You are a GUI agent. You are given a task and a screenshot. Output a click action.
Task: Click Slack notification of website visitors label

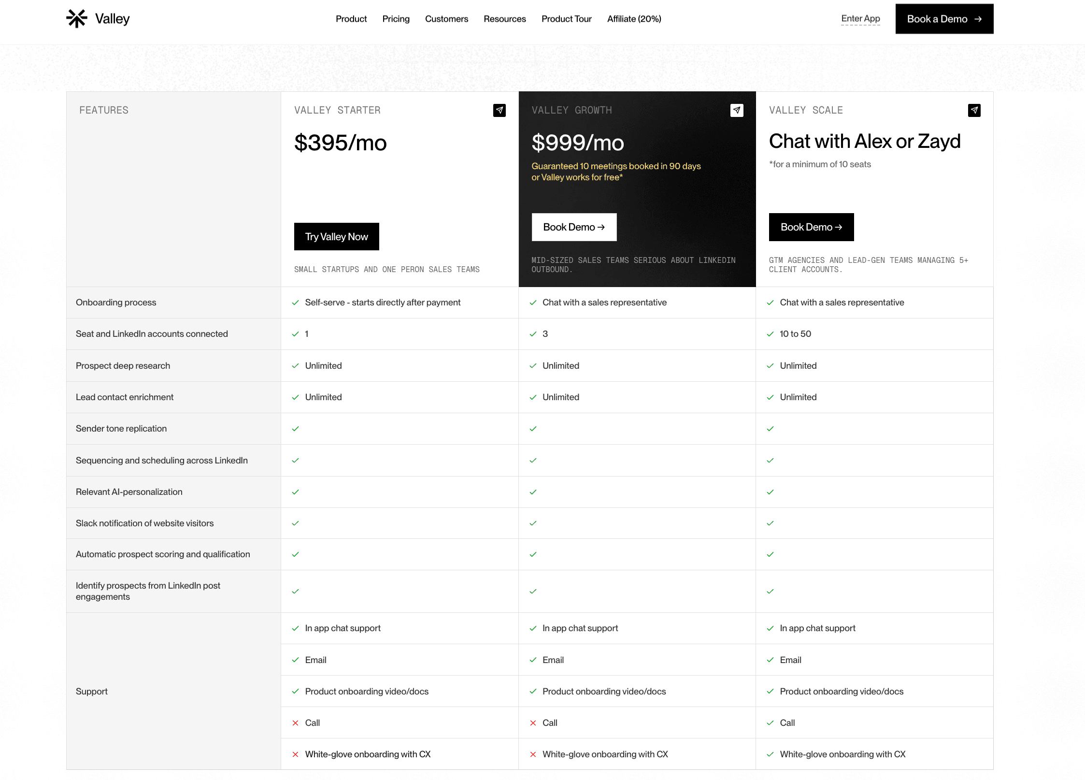(144, 523)
